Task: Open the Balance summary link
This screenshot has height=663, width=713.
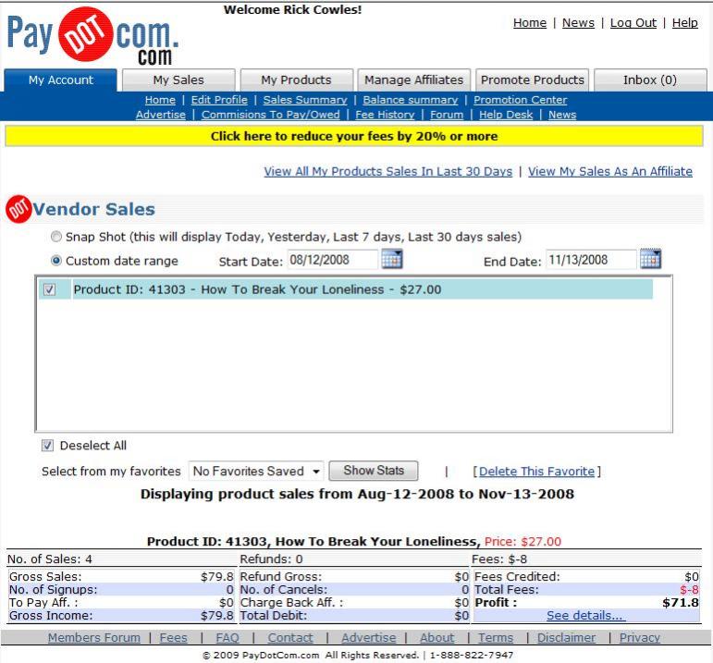Action: pyautogui.click(x=411, y=100)
